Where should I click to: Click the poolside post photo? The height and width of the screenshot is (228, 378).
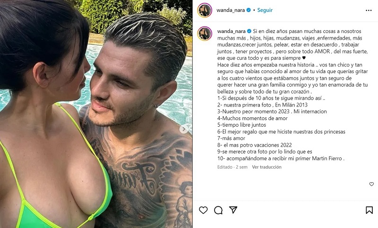pyautogui.click(x=96, y=114)
